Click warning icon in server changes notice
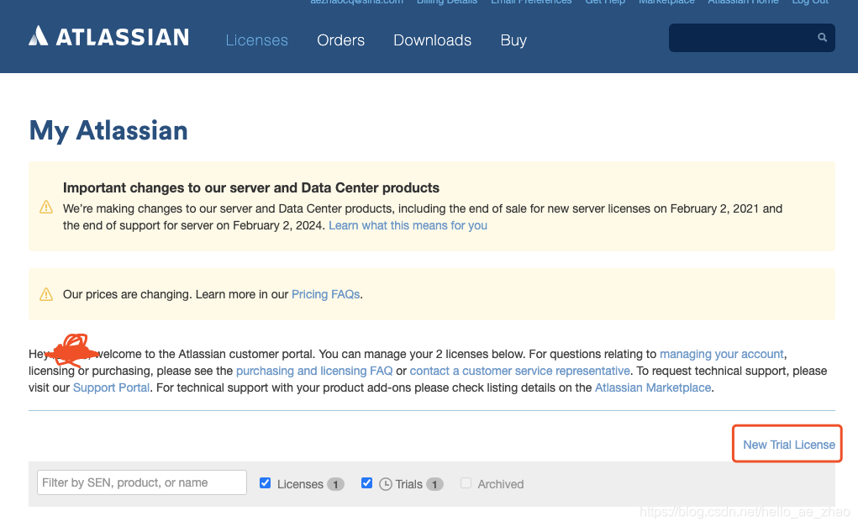The image size is (858, 527). tap(46, 207)
